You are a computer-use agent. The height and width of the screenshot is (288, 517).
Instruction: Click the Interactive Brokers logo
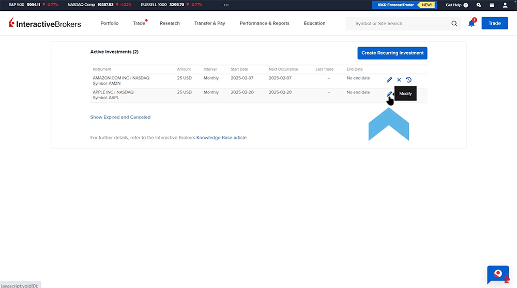click(x=45, y=23)
